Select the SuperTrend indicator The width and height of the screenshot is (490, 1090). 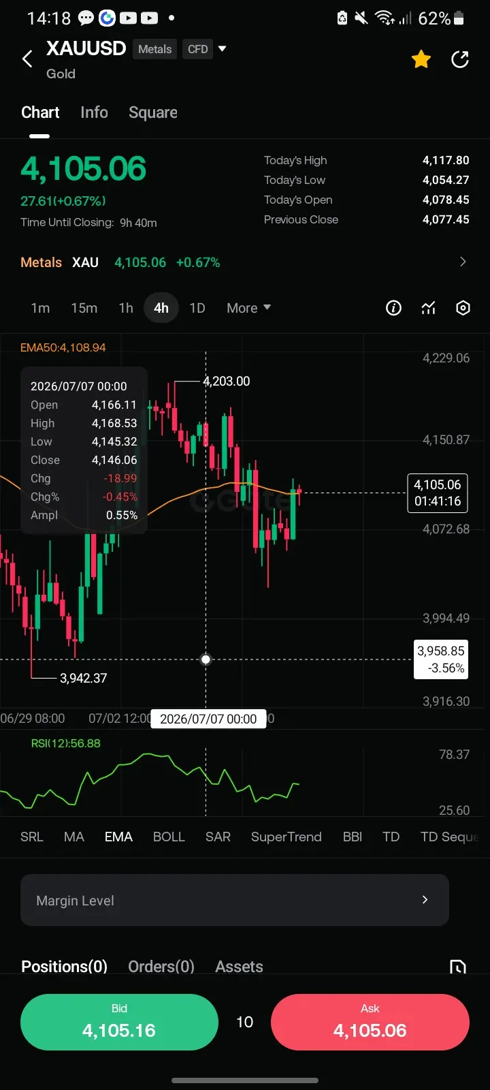pos(287,837)
